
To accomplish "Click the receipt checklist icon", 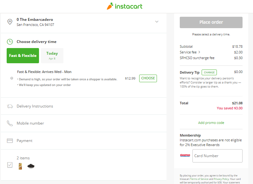I will (x=10, y=165).
